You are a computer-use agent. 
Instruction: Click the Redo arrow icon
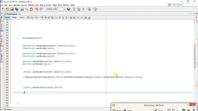pyautogui.click(x=41, y=9)
